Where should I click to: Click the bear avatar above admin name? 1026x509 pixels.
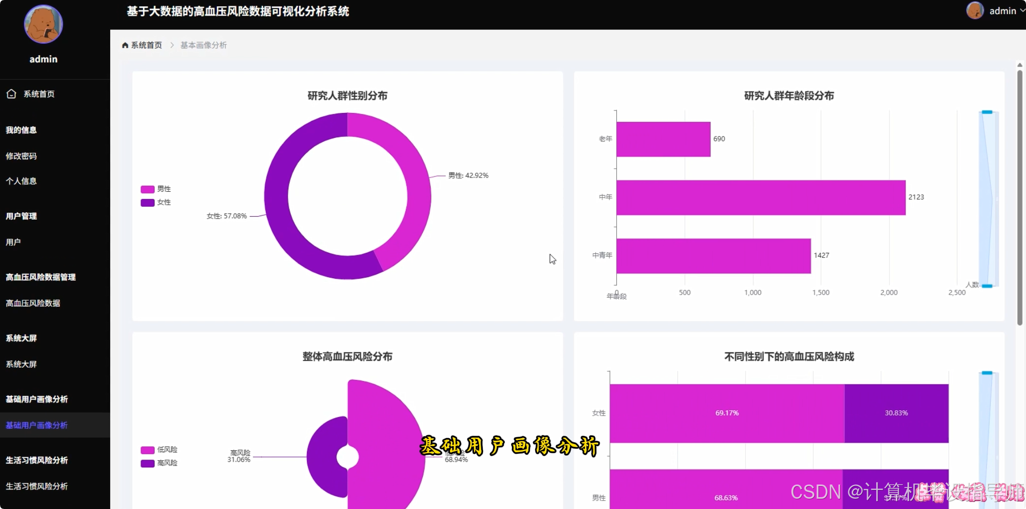(x=43, y=23)
